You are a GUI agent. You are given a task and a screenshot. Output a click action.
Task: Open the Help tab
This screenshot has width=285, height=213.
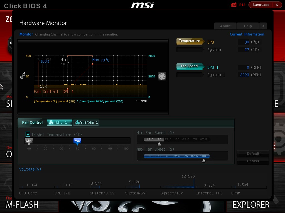point(248,26)
